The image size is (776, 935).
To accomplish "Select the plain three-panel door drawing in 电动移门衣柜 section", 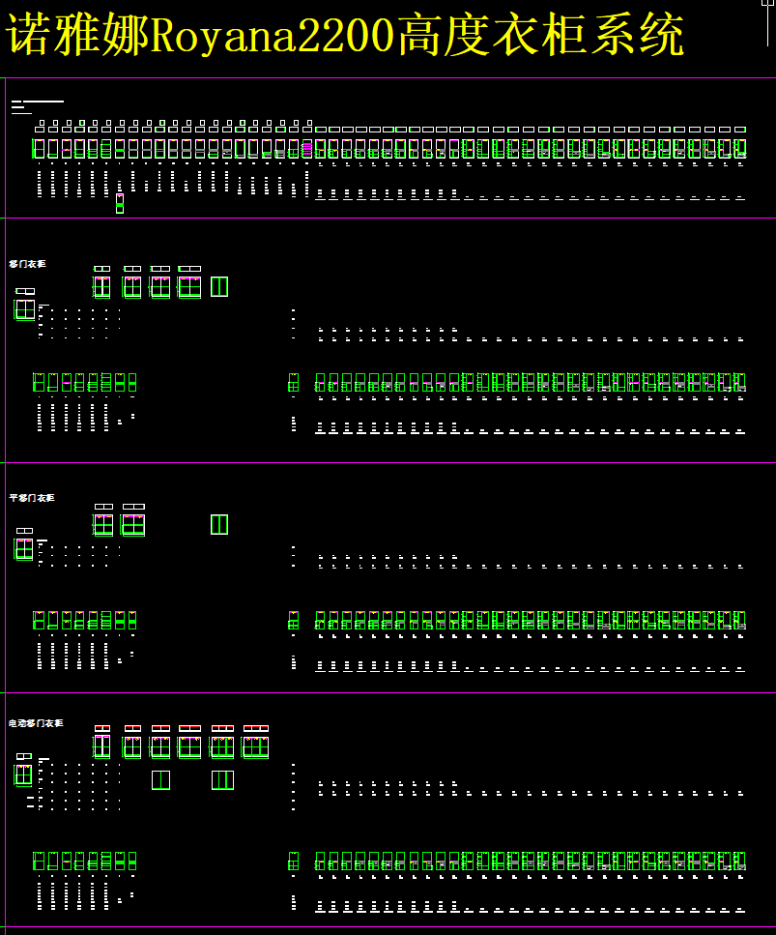I will pyautogui.click(x=223, y=780).
